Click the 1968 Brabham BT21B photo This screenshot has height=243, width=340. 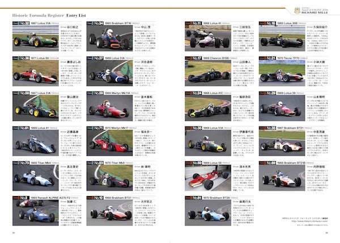pyautogui.click(x=282, y=177)
